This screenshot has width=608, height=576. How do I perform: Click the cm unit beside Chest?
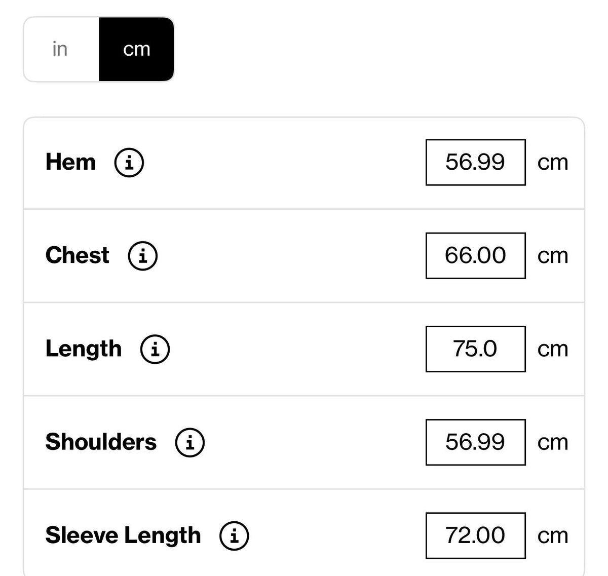tap(553, 256)
